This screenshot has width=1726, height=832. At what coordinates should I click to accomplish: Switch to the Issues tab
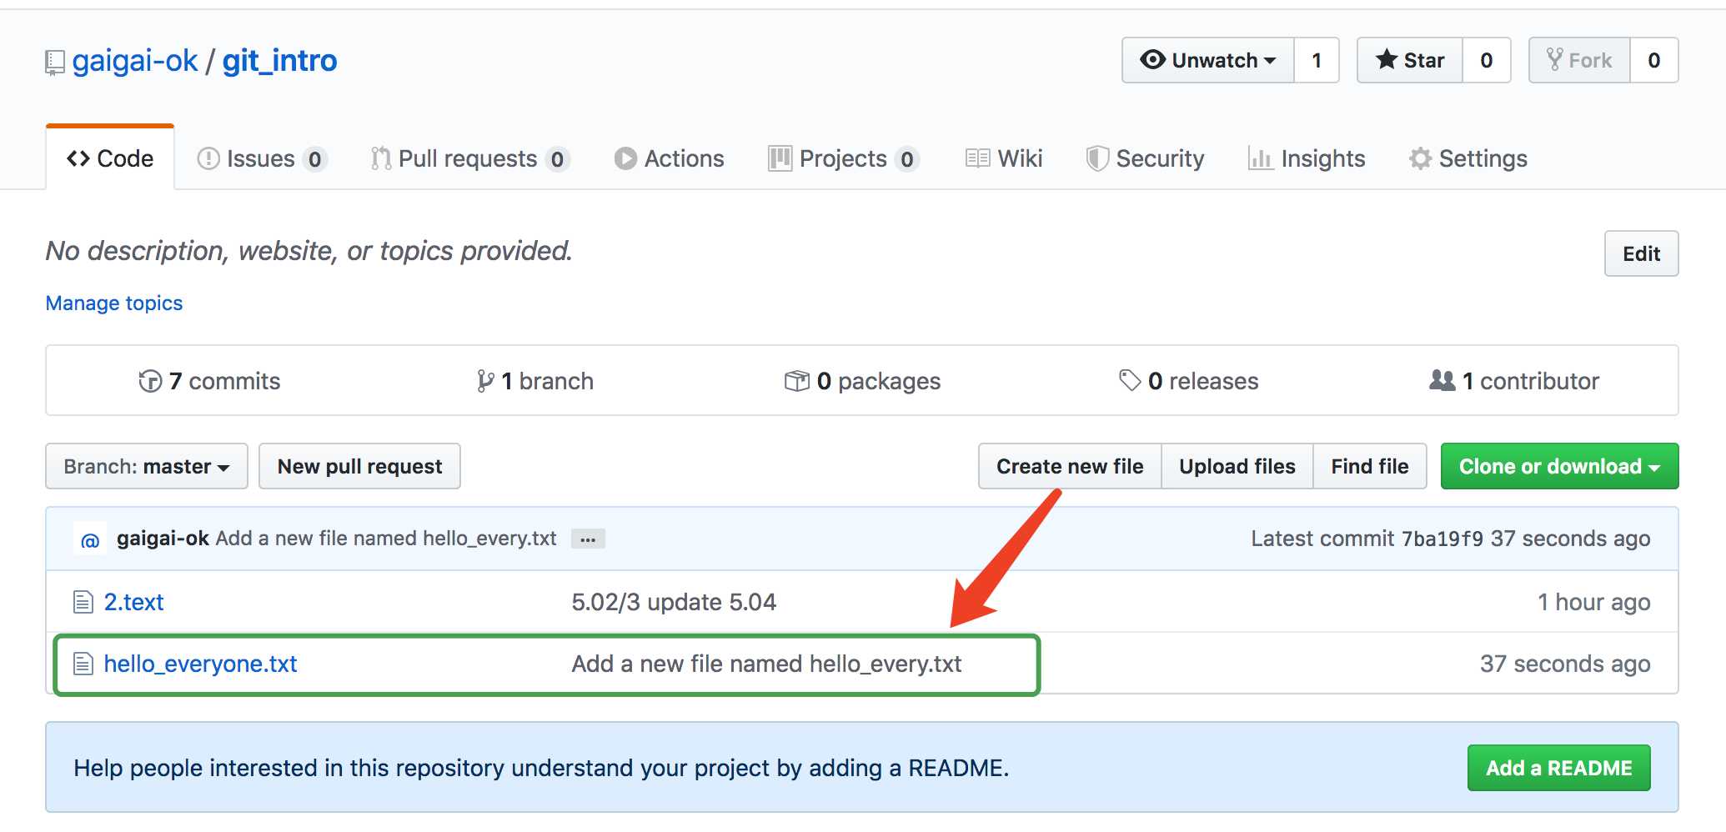(261, 158)
